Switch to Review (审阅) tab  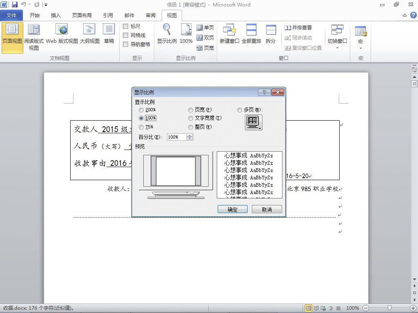click(x=151, y=15)
